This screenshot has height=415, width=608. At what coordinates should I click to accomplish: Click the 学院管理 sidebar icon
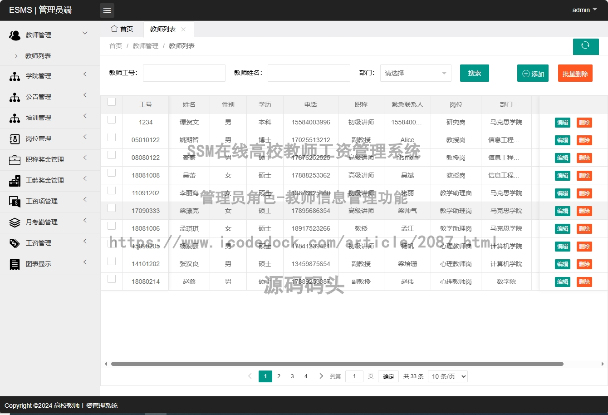[x=15, y=76]
